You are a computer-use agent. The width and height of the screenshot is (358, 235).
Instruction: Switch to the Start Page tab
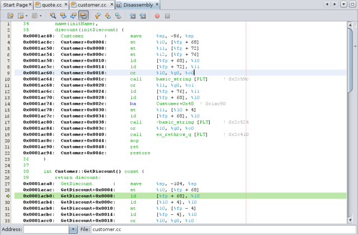(15, 5)
